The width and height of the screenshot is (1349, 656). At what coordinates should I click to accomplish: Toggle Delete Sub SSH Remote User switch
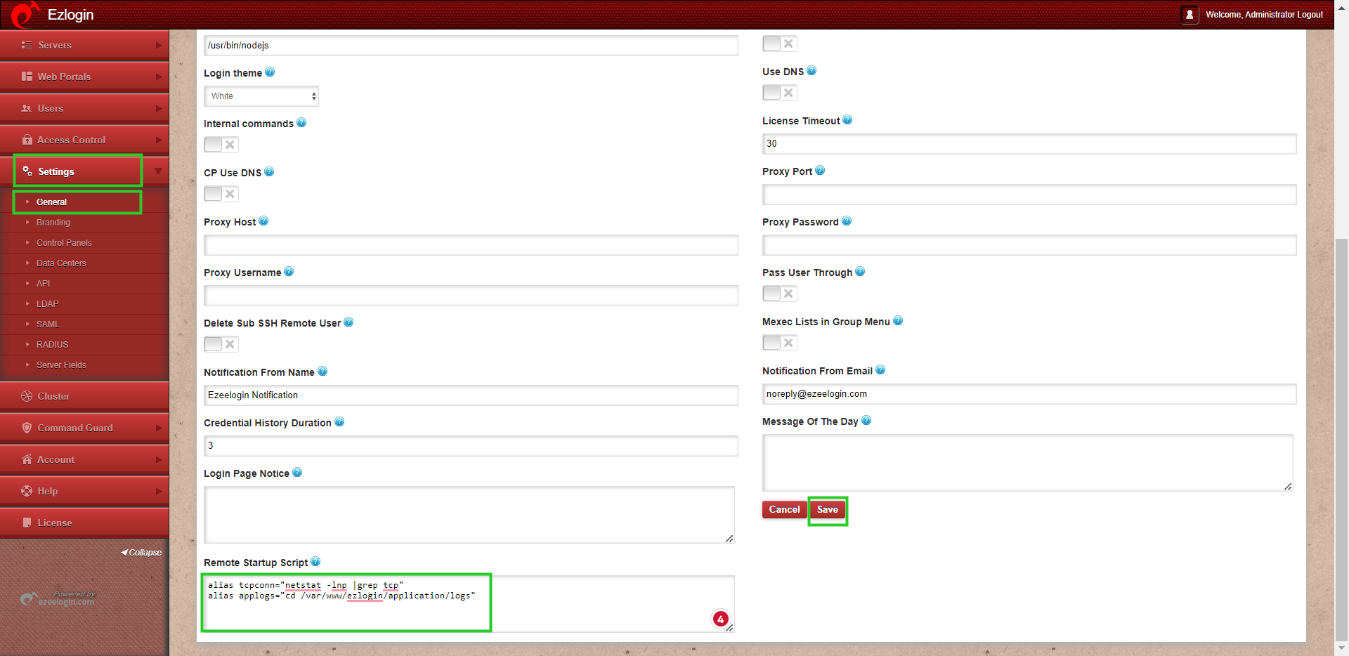pos(221,344)
